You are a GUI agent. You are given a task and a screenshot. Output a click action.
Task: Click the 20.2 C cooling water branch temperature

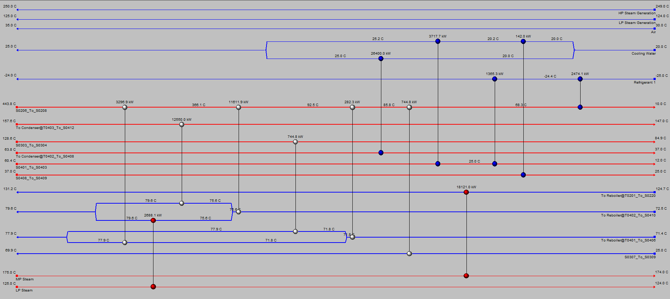tap(493, 39)
